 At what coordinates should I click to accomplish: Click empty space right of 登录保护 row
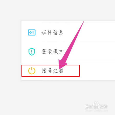94,52
